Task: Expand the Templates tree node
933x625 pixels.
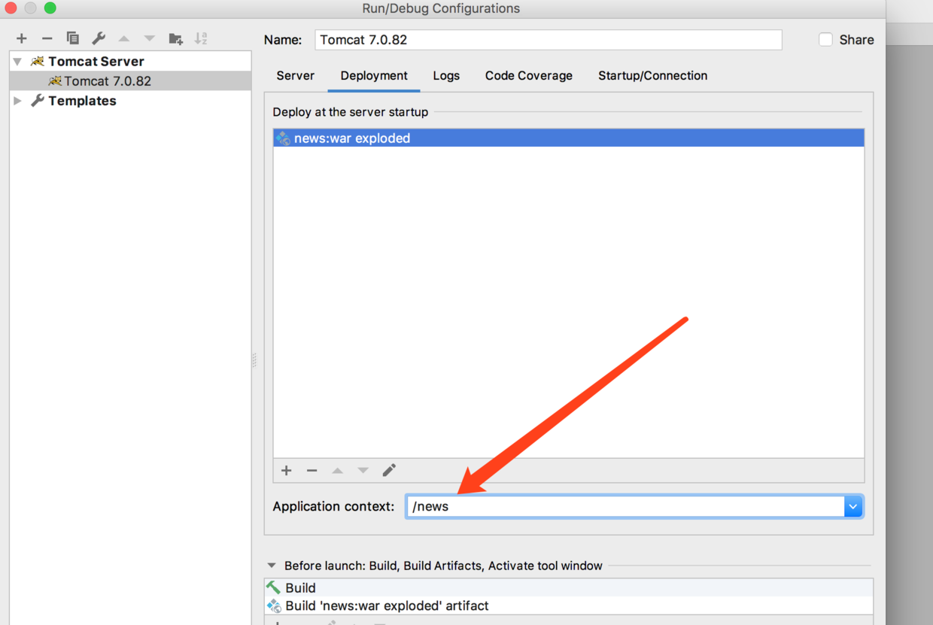Action: 18,100
